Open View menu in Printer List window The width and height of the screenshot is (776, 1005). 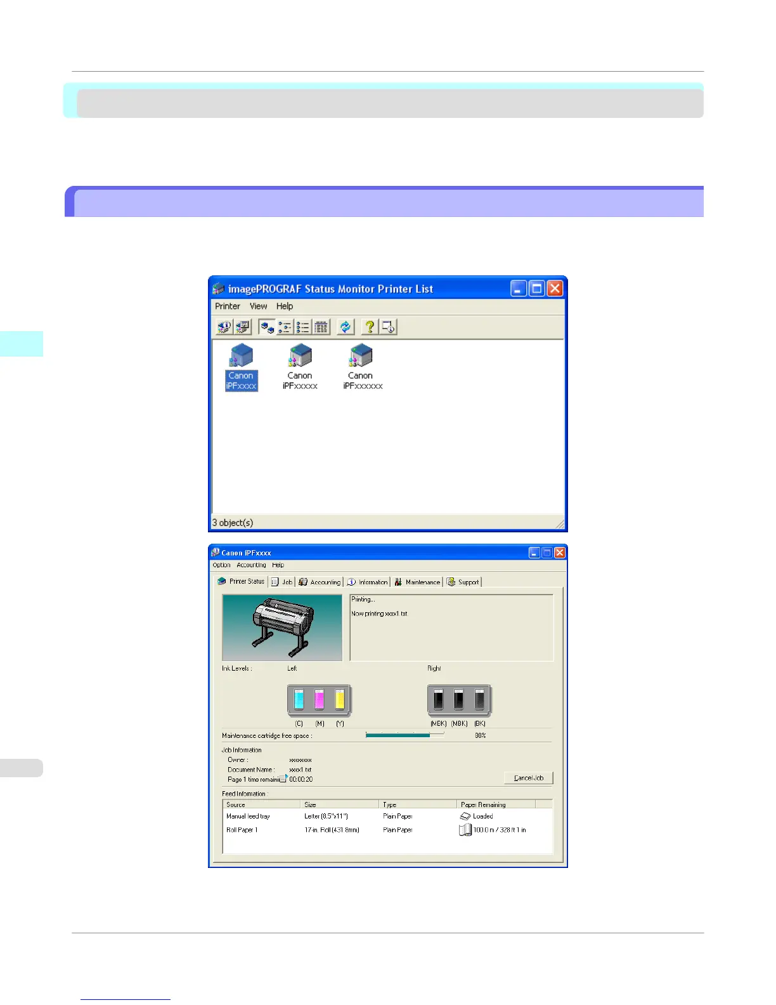(x=258, y=306)
